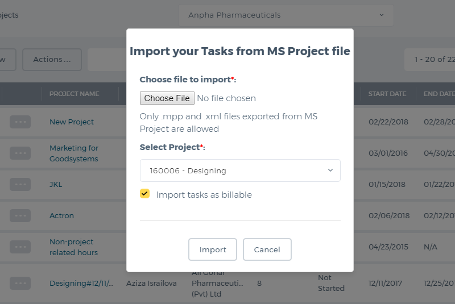Sort by PROJECT NAME column header
Image resolution: width=455 pixels, height=304 pixels.
75,94
